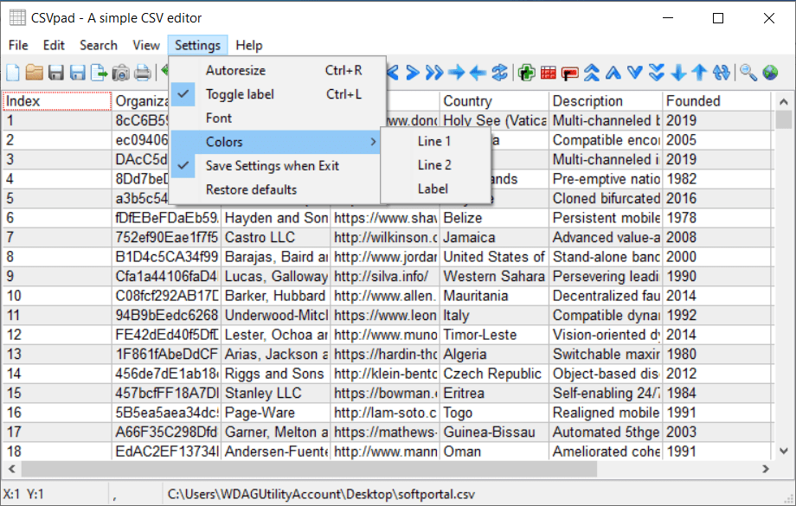Click the horizontal scrollbar left arrow
The width and height of the screenshot is (796, 506).
coord(12,469)
